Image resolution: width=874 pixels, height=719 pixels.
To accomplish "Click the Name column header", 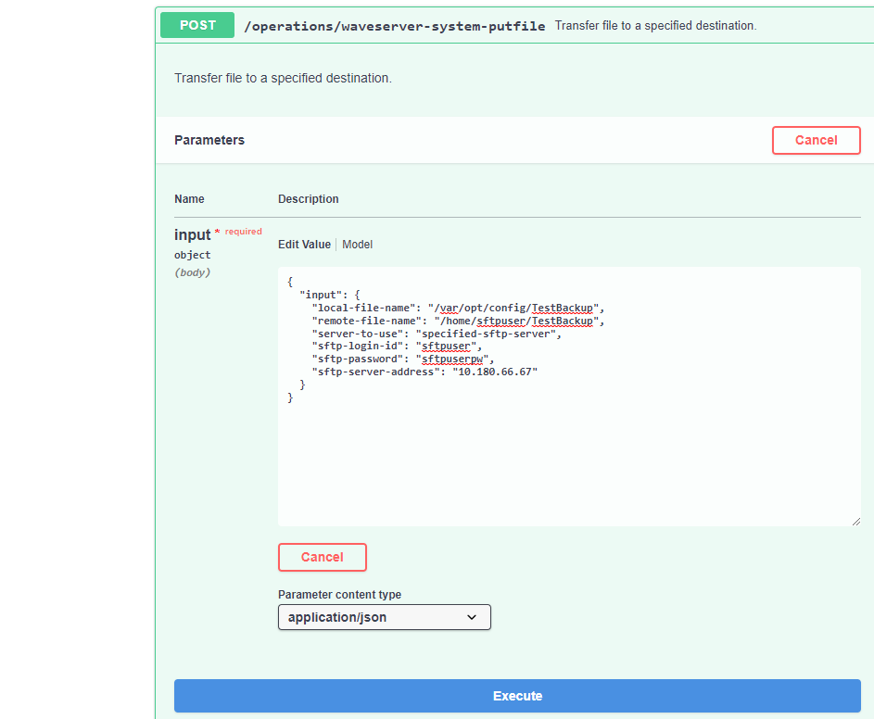I will pyautogui.click(x=188, y=198).
